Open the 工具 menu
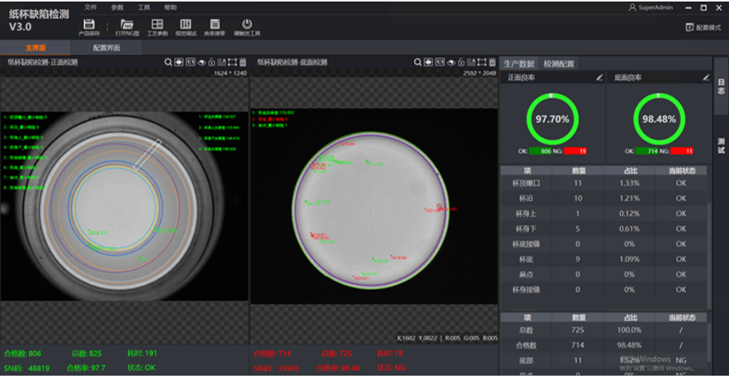Image resolution: width=729 pixels, height=381 pixels. (x=144, y=7)
